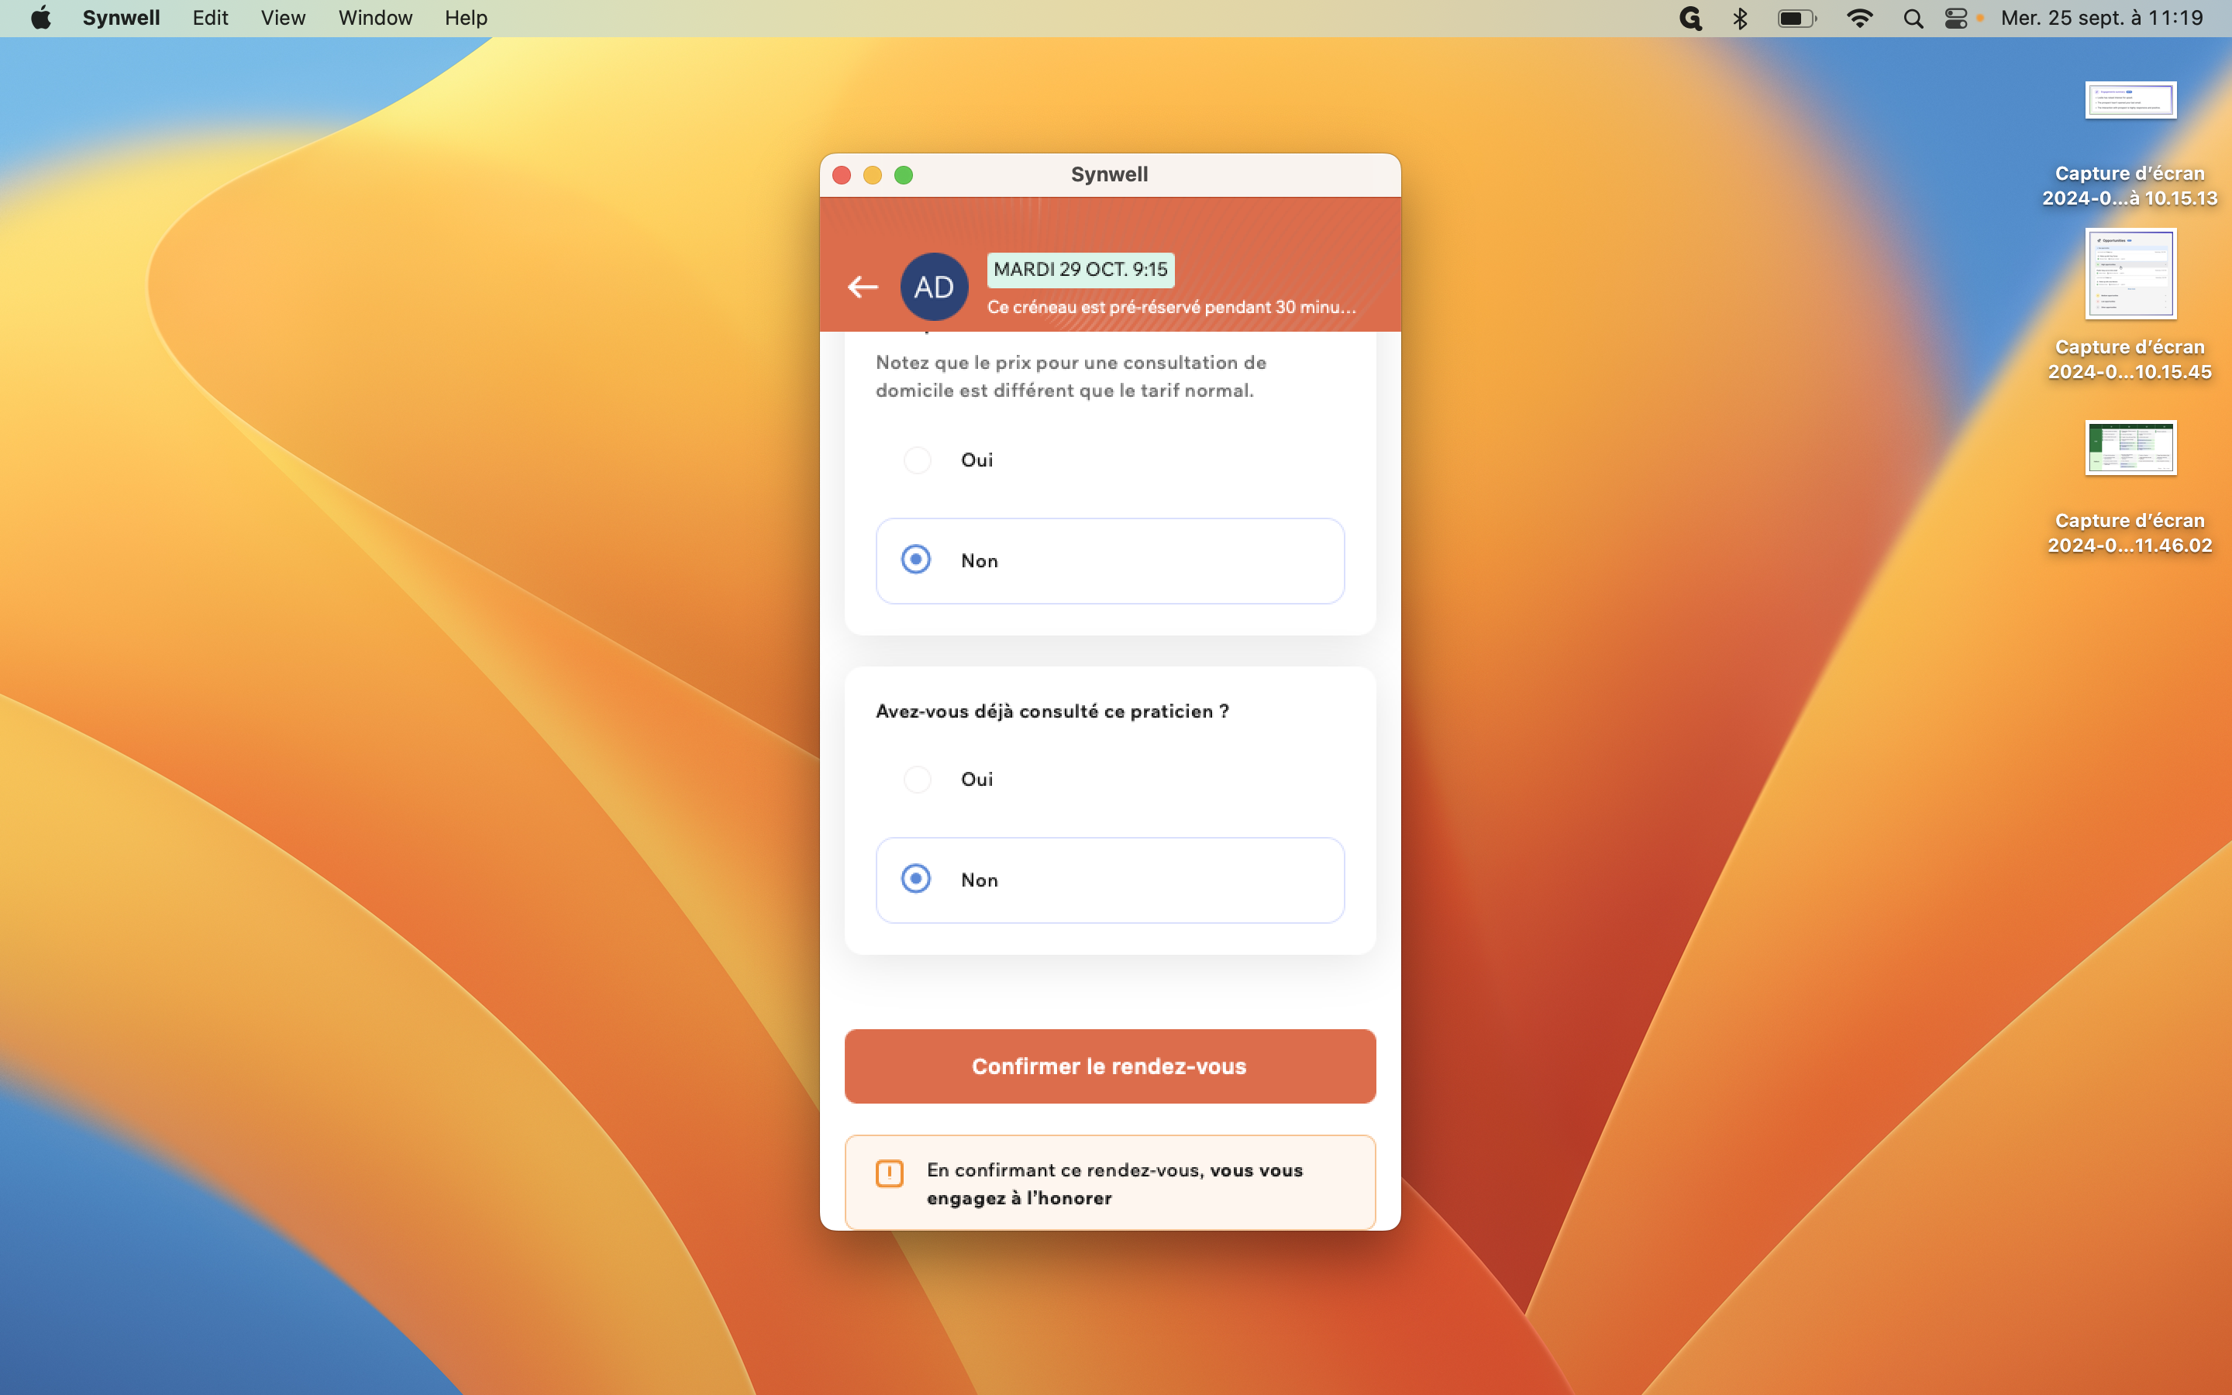
Task: Open the Synwell app menu
Action: pyautogui.click(x=121, y=18)
